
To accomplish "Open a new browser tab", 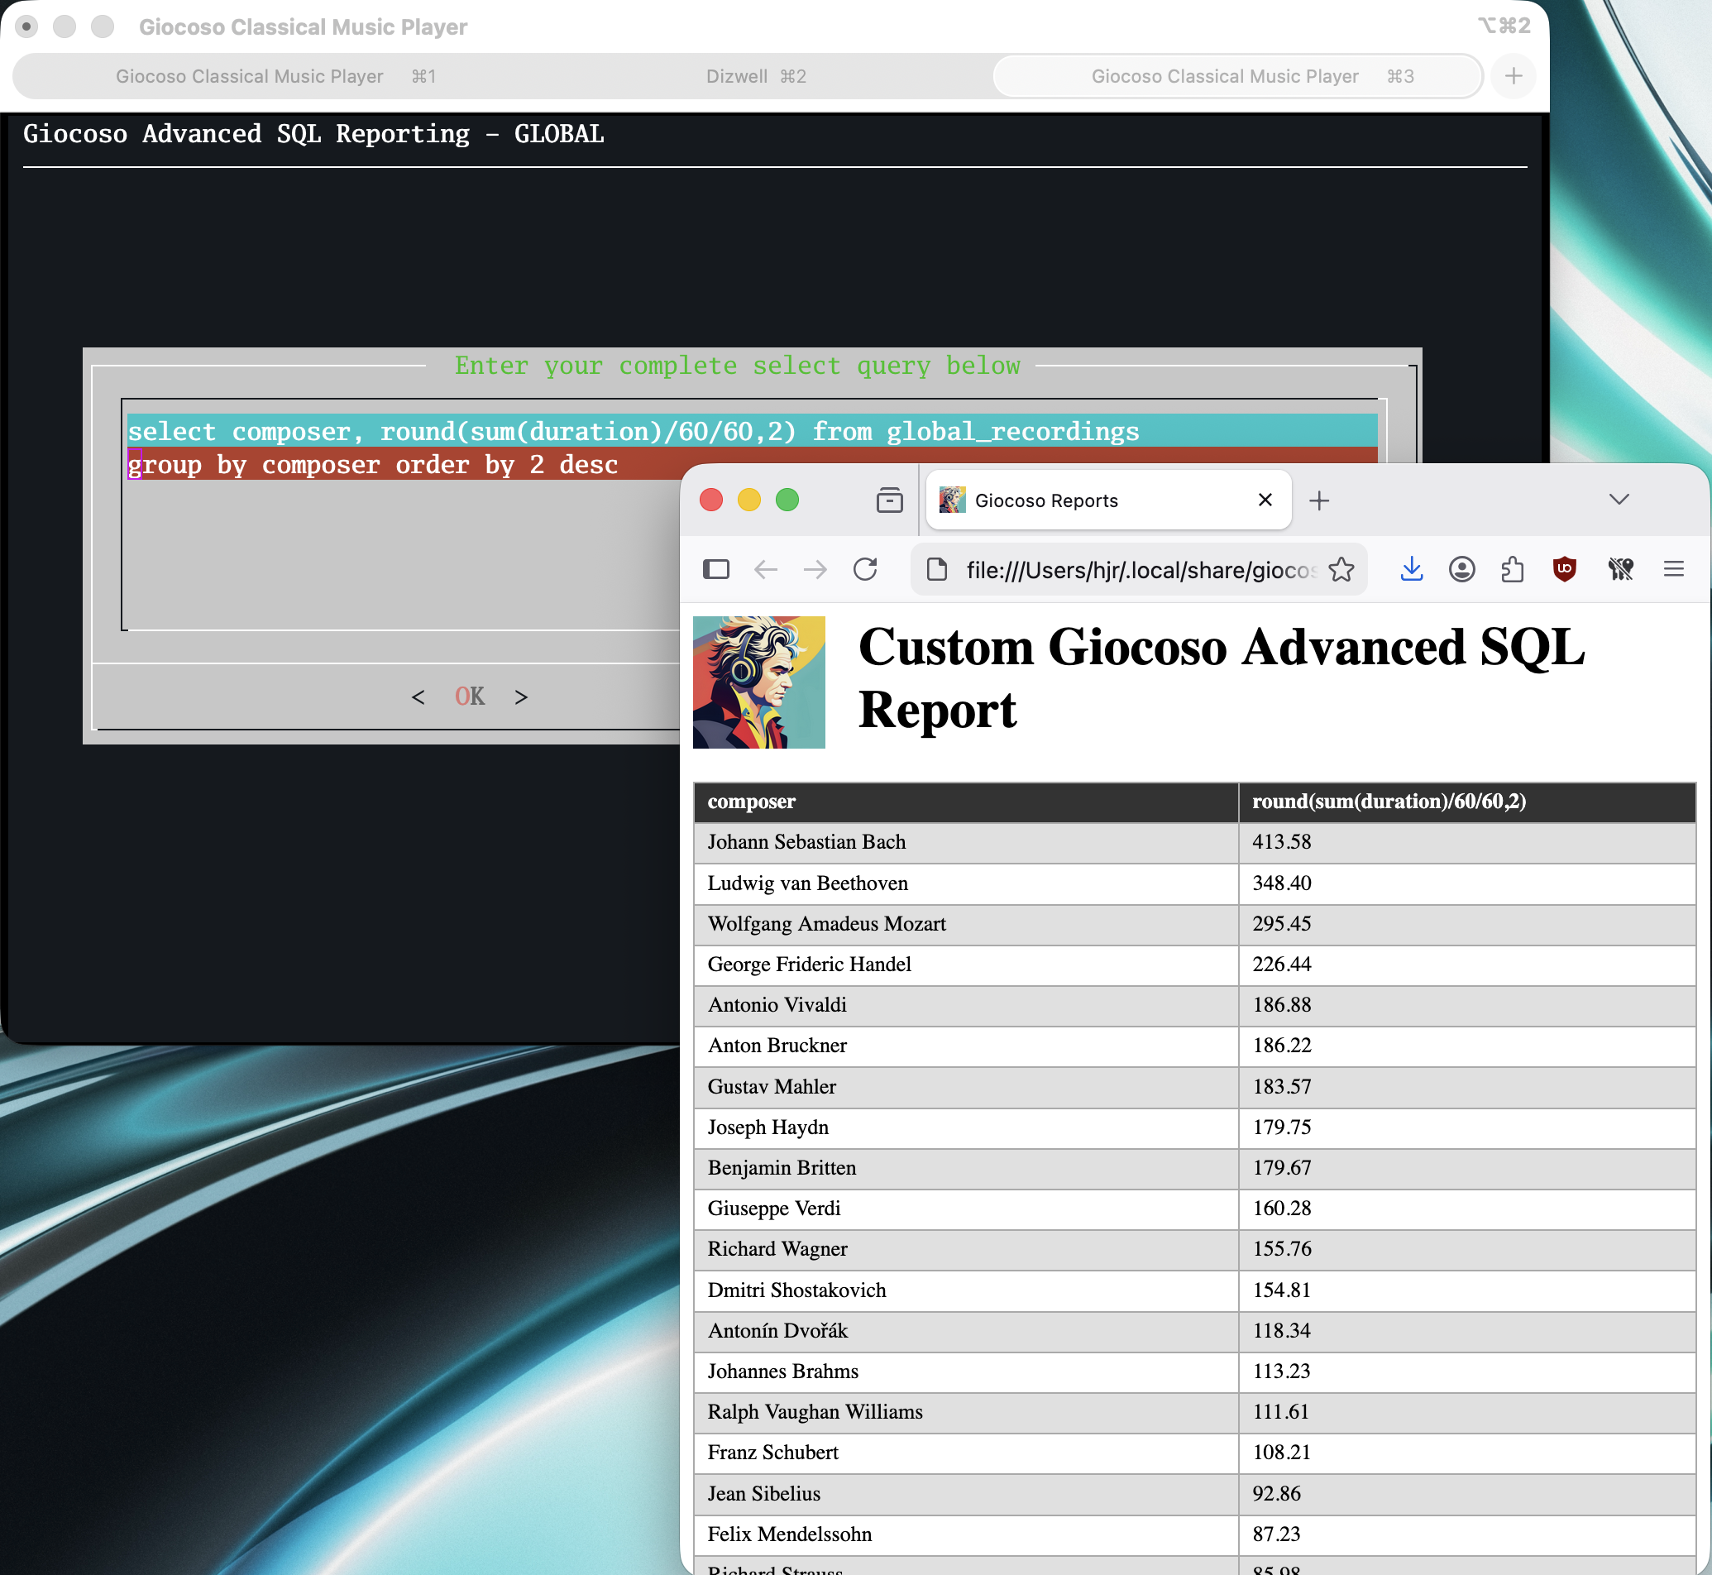I will click(x=1318, y=500).
